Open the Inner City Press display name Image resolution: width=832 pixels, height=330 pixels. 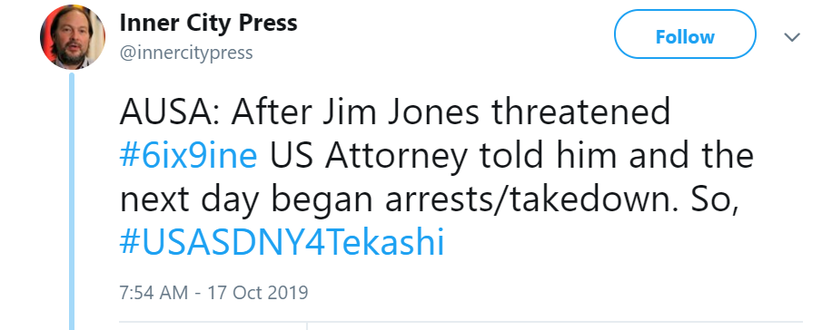coord(209,23)
